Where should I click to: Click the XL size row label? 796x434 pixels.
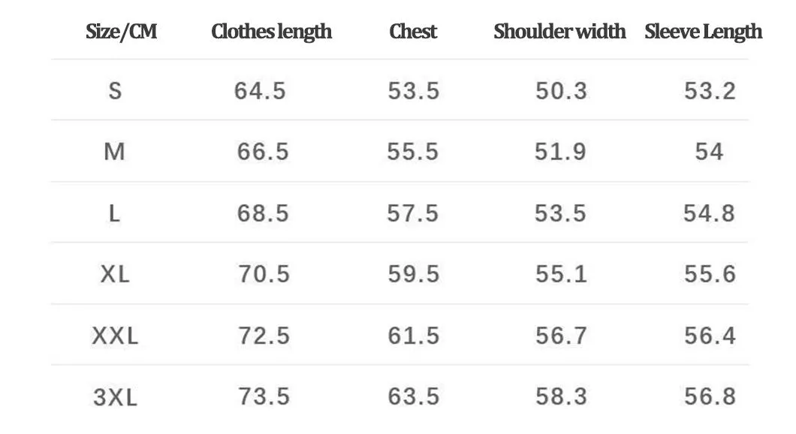pyautogui.click(x=115, y=275)
